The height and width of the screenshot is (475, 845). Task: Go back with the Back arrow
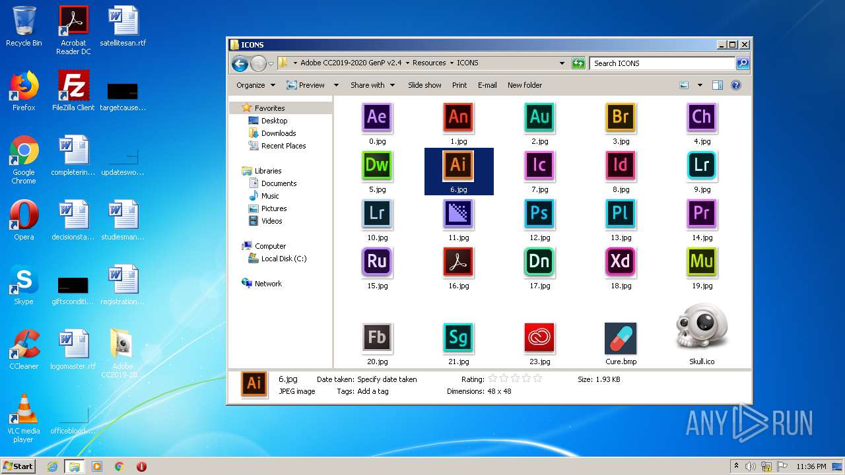pyautogui.click(x=240, y=63)
